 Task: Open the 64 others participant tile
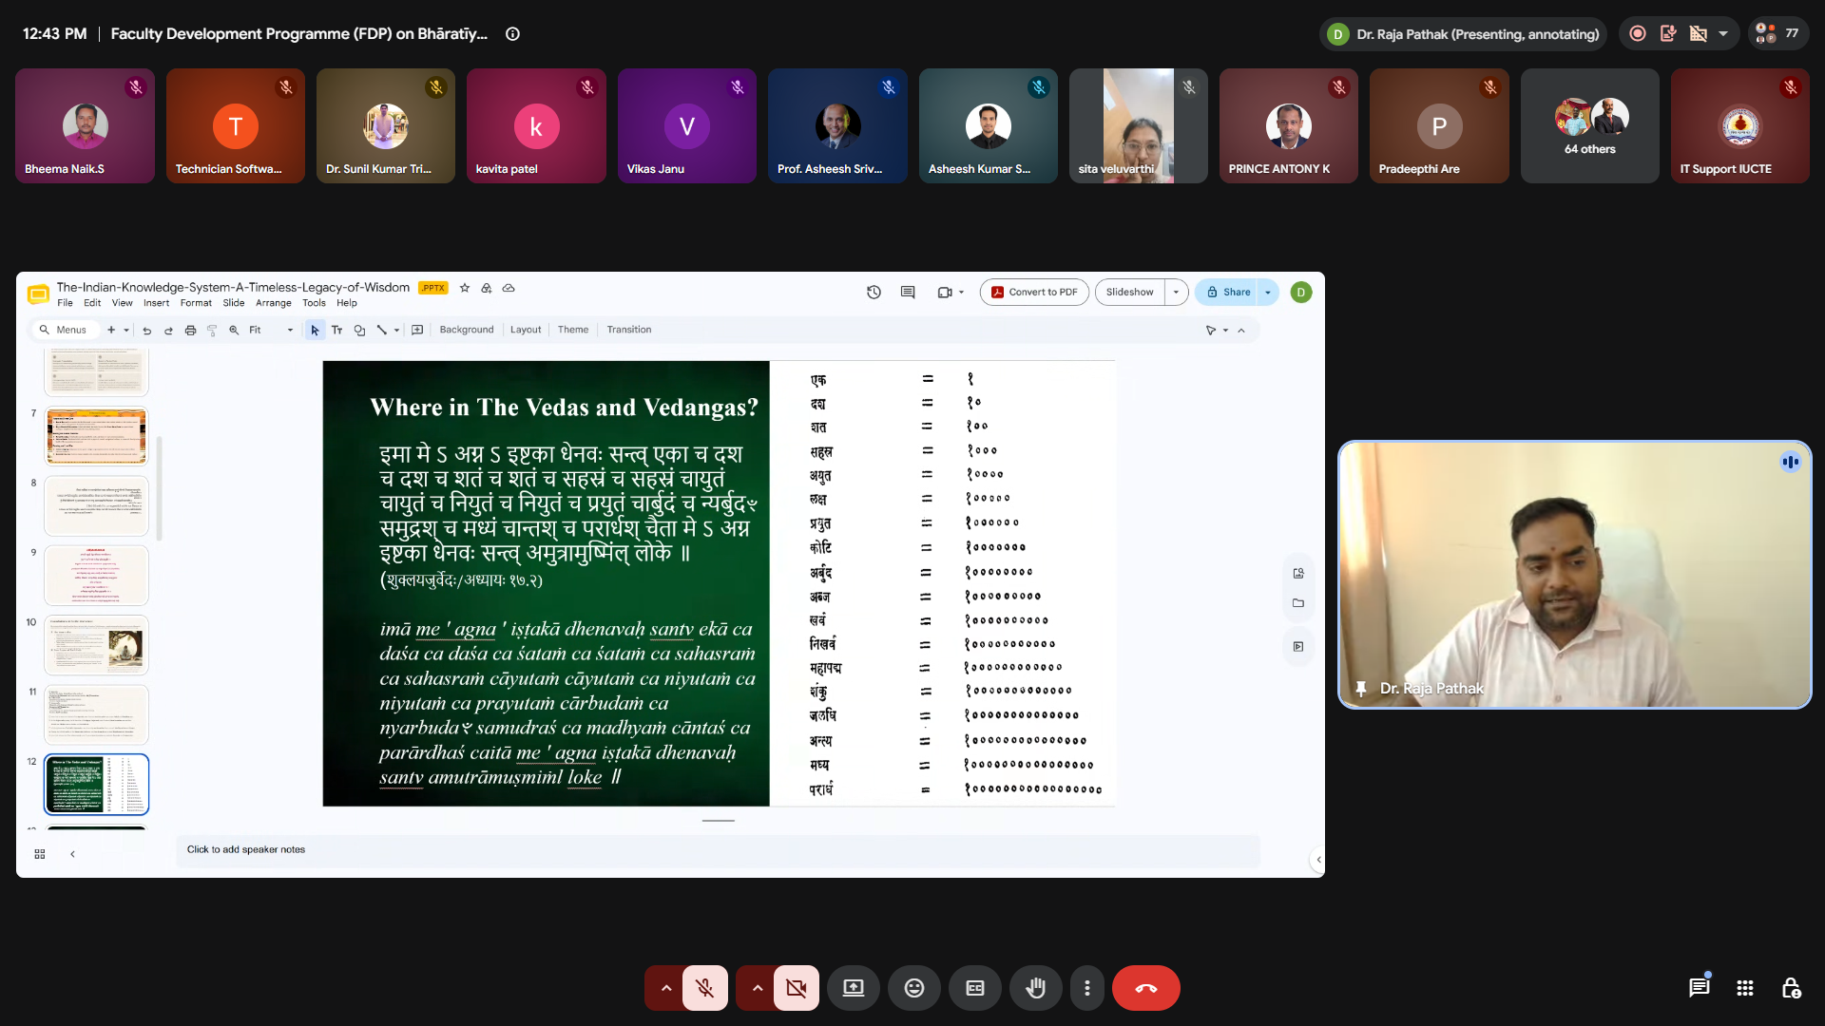[1589, 125]
